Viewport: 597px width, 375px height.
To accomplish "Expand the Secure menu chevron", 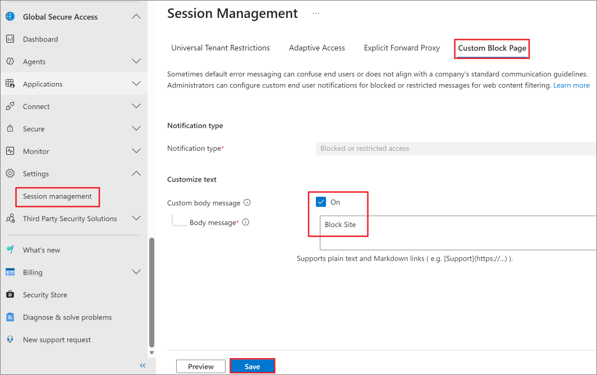I will tap(136, 128).
